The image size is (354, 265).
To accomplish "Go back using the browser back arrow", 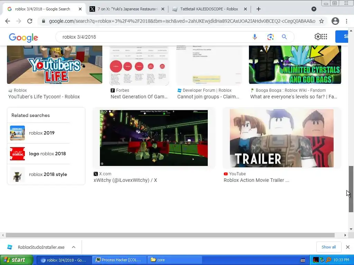I will coord(8,21).
